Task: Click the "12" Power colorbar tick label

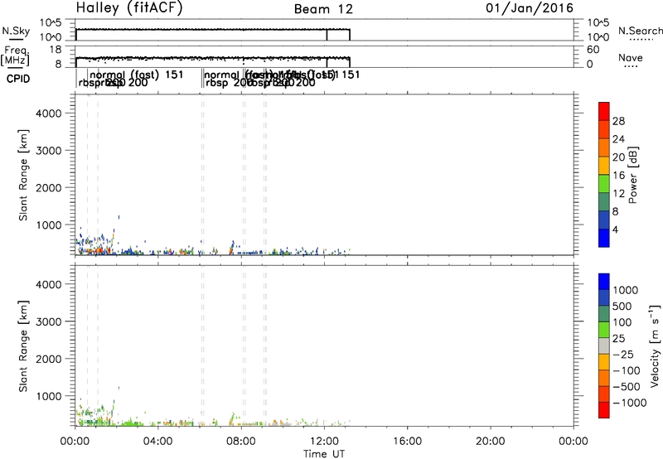Action: pos(618,194)
